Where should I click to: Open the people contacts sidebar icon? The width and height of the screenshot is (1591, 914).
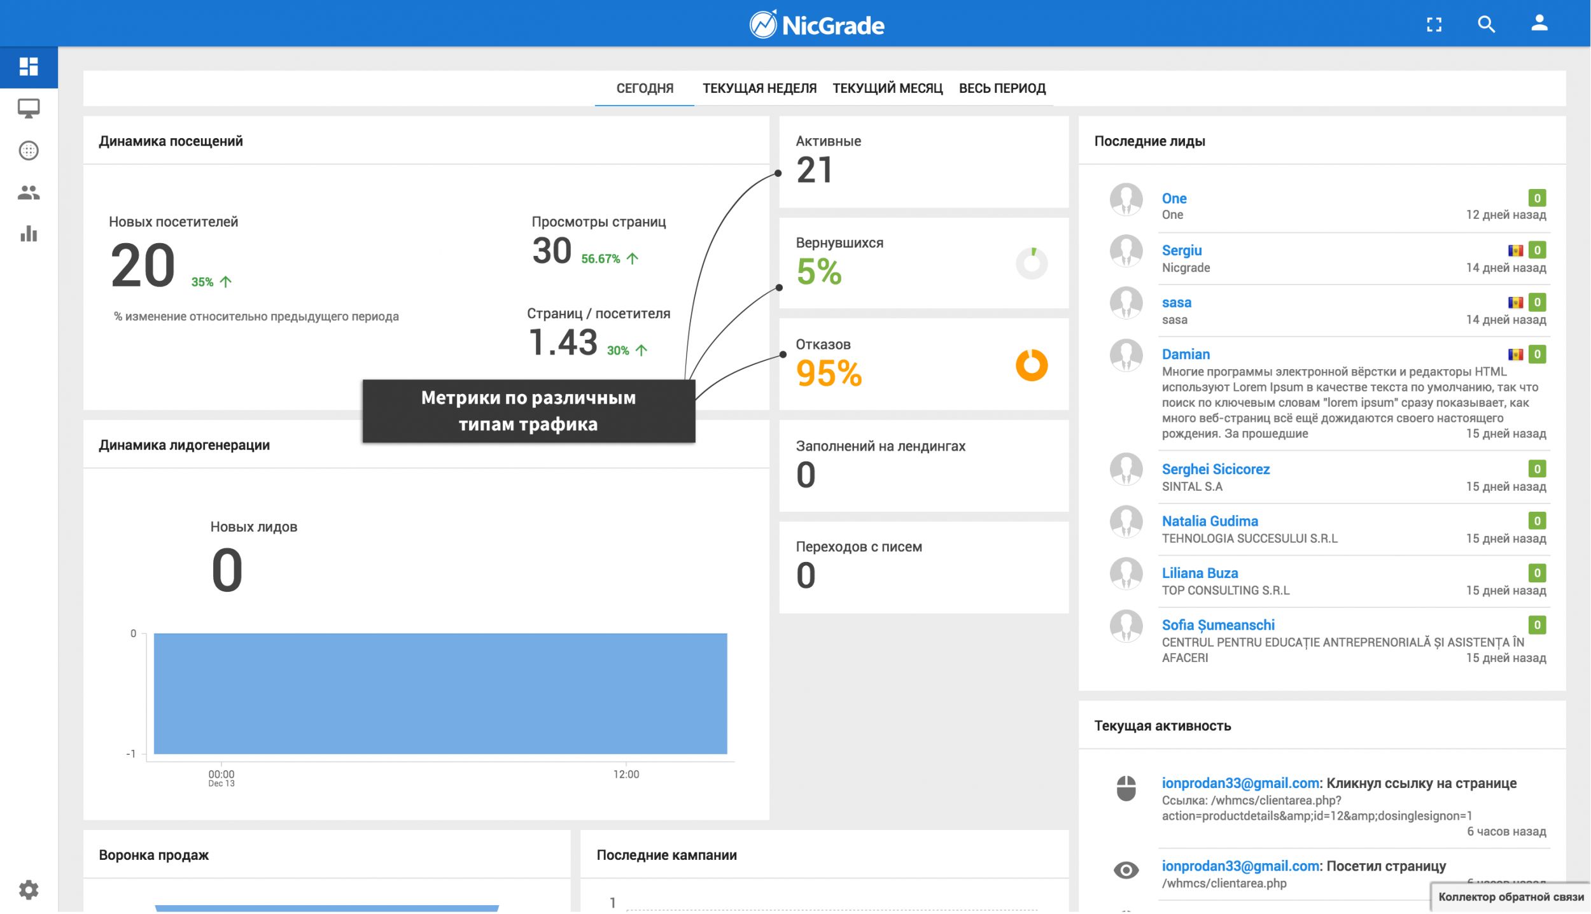(29, 193)
